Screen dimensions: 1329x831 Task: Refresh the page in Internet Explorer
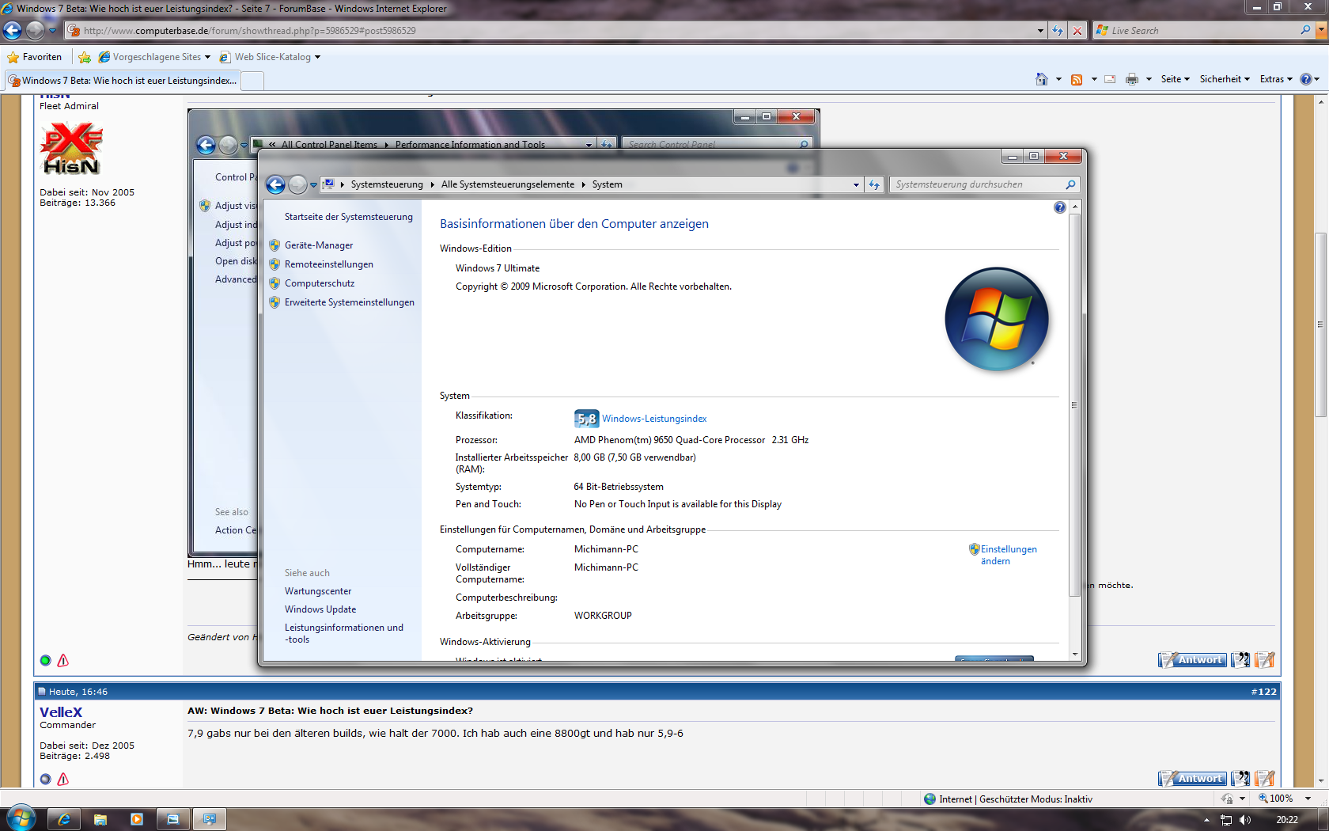point(1058,31)
